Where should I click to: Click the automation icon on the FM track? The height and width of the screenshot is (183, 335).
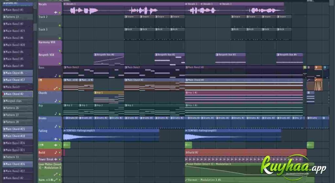tap(56, 88)
